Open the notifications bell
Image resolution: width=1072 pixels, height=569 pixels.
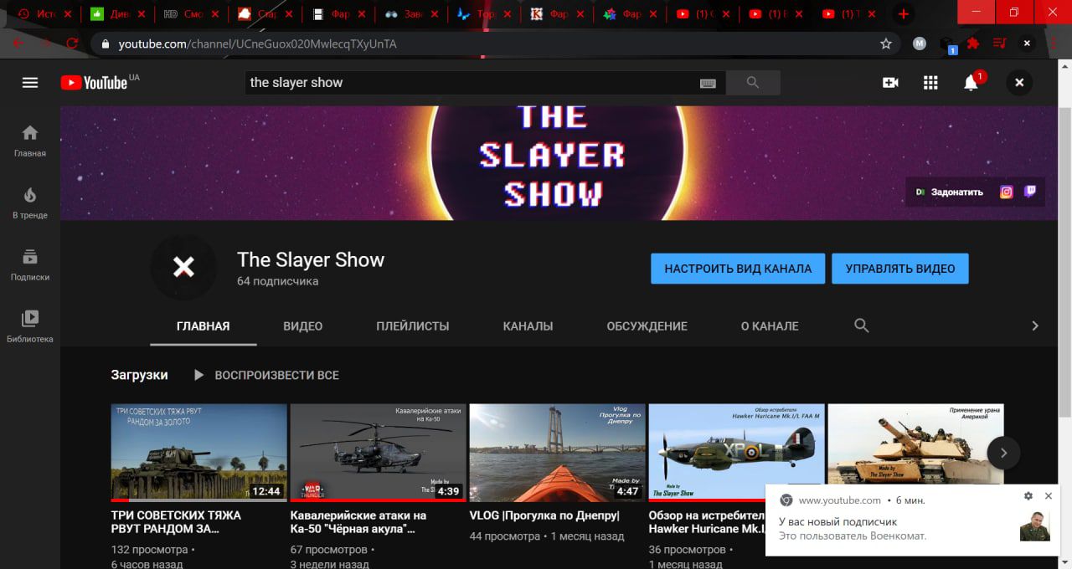[x=971, y=82]
